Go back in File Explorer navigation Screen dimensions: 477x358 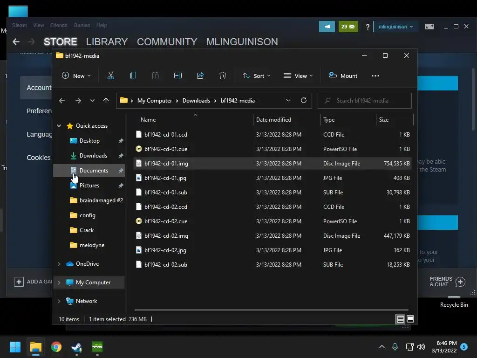(62, 101)
